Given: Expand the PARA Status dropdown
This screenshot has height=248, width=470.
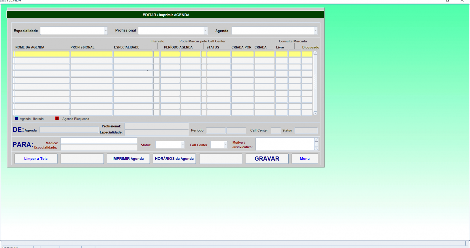Looking at the screenshot, I should [183, 145].
